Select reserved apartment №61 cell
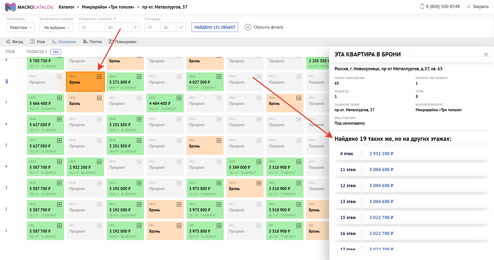The height and width of the screenshot is (260, 494). (x=285, y=103)
